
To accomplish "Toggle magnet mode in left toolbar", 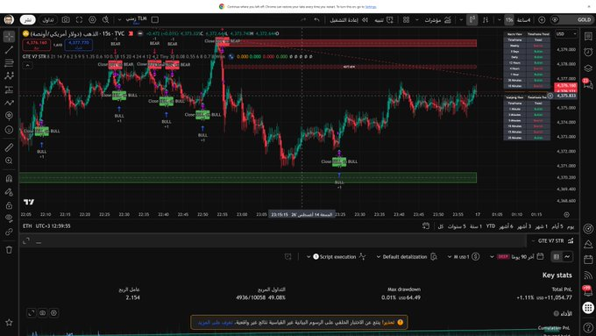I will click(9, 178).
